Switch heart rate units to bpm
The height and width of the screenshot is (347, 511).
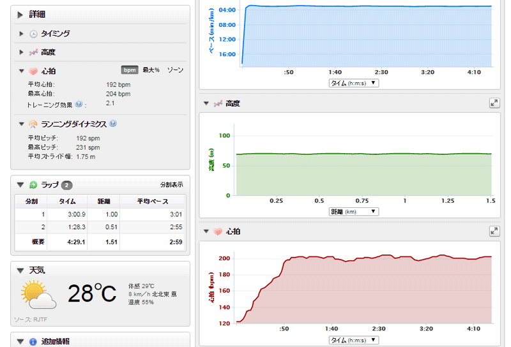point(129,70)
